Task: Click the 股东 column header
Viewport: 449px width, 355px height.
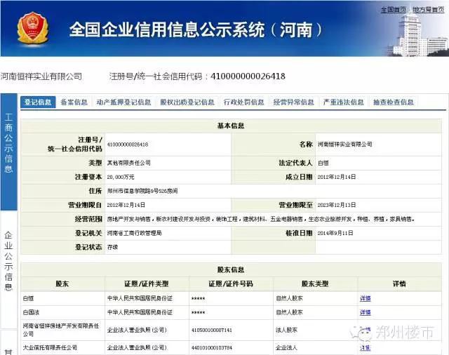Action: pos(62,284)
